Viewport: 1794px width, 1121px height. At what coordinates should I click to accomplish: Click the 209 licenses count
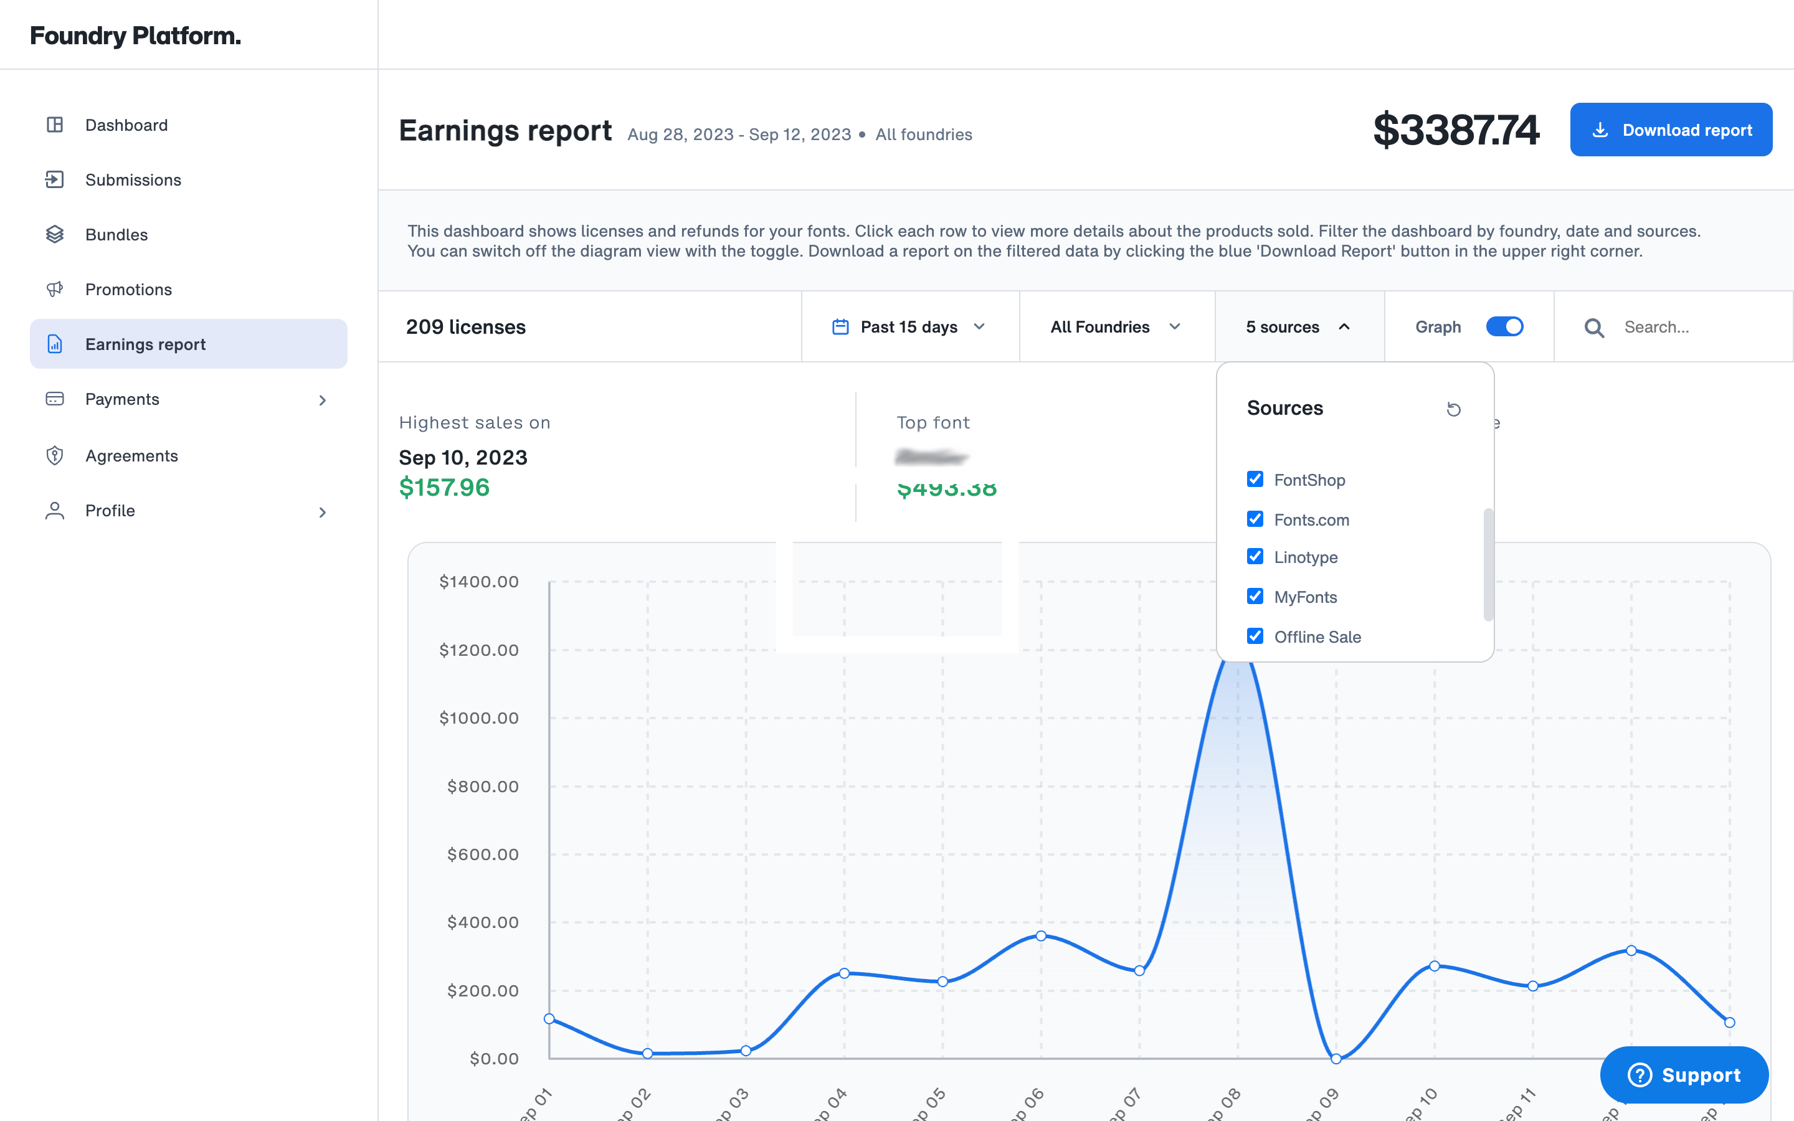465,327
